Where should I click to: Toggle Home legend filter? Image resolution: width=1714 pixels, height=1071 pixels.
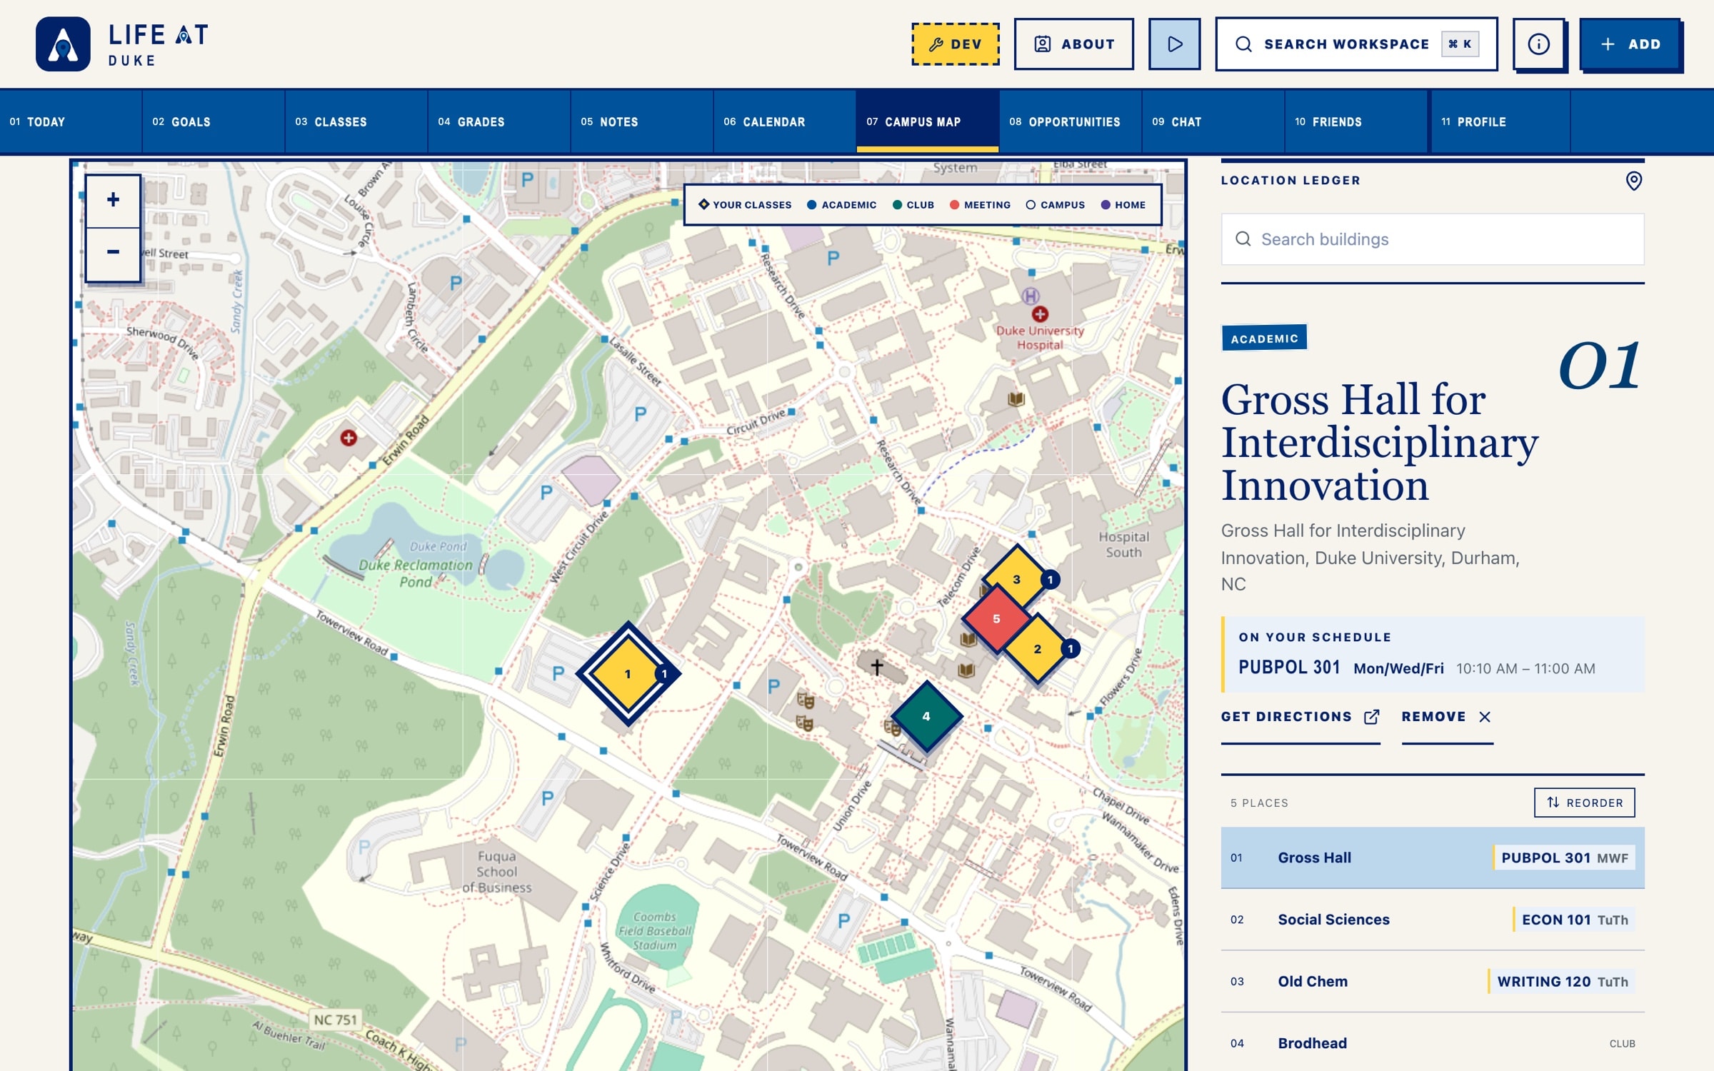pyautogui.click(x=1123, y=205)
